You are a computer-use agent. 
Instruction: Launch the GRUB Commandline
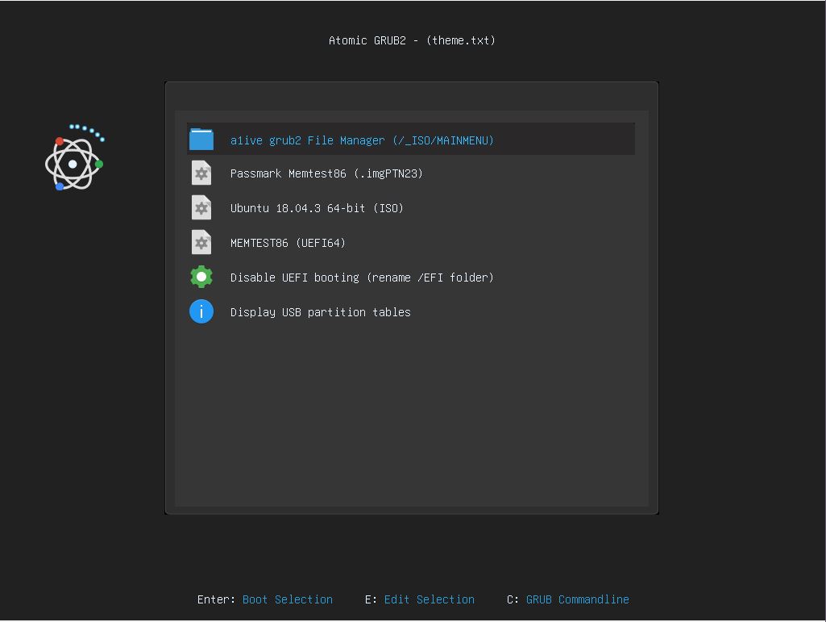[577, 599]
